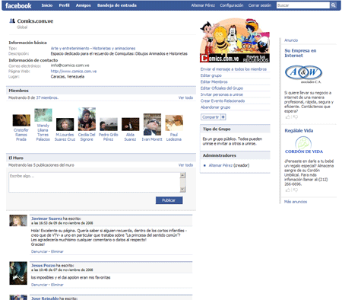Click the Facebook logo
This screenshot has height=300, width=342.
18,5
